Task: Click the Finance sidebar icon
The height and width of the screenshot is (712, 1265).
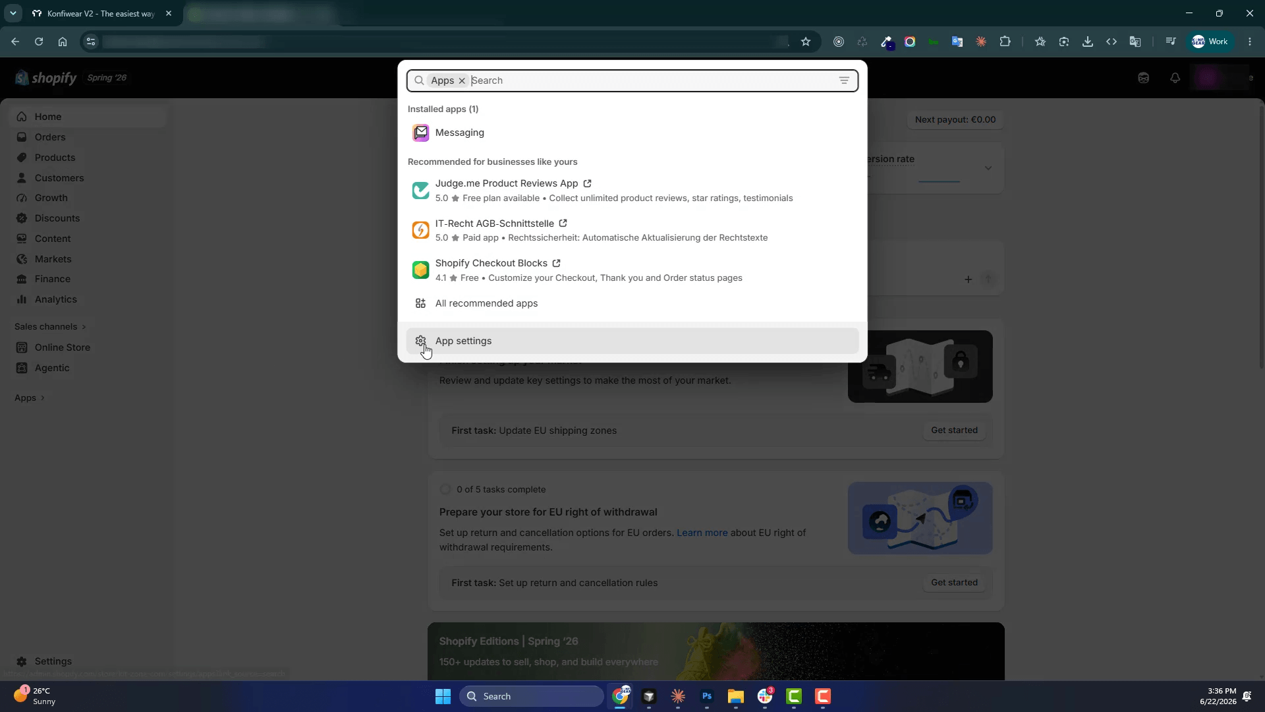Action: point(22,279)
